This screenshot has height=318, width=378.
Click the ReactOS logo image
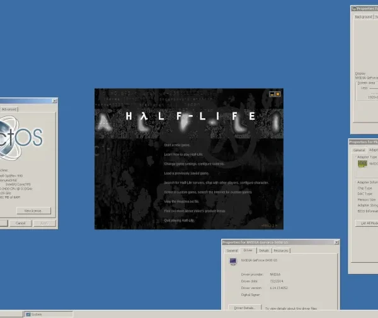(x=21, y=138)
